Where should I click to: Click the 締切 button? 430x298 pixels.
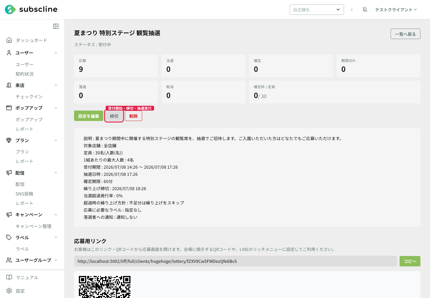(x=114, y=116)
